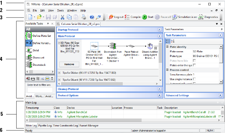Click the Alphabetical A-Z sort icon

pyautogui.click(x=173, y=41)
